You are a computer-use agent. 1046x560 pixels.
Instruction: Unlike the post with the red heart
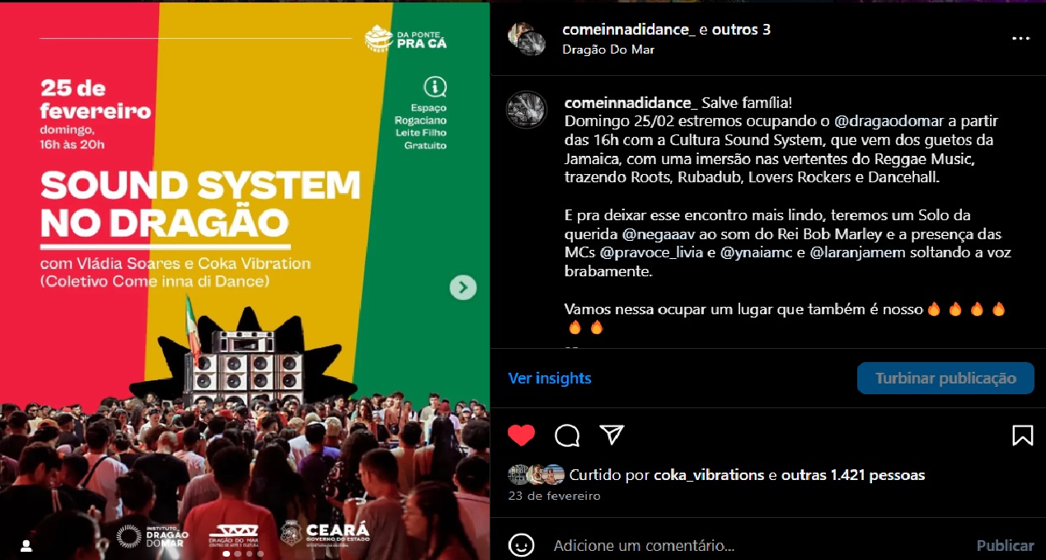coord(521,435)
